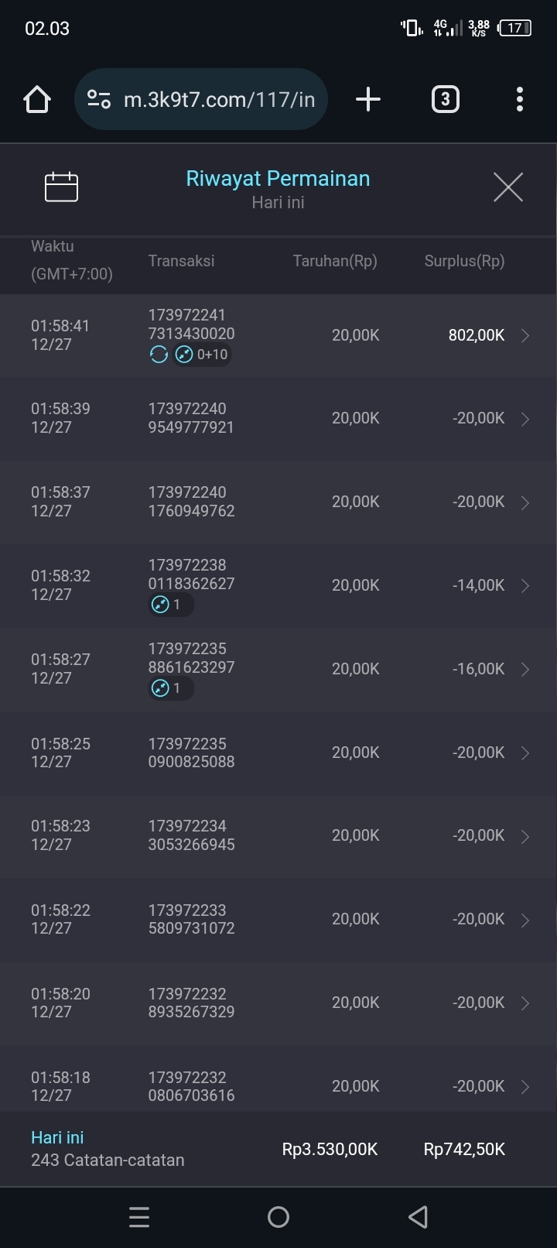Open the tab switcher showing 3
The height and width of the screenshot is (1248, 557).
pos(445,99)
